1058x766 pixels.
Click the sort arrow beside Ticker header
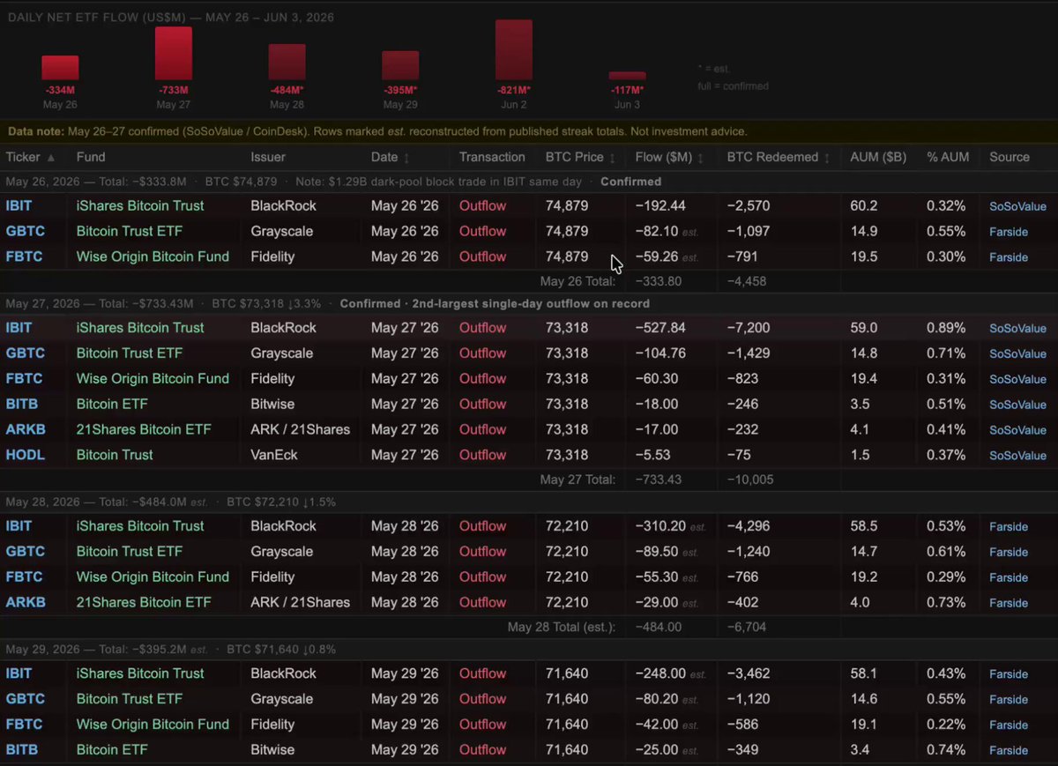pos(51,158)
